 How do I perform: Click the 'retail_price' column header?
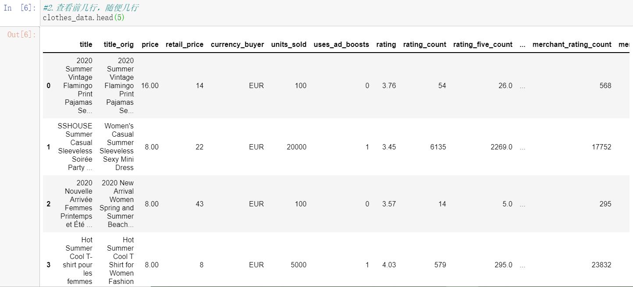(x=185, y=45)
